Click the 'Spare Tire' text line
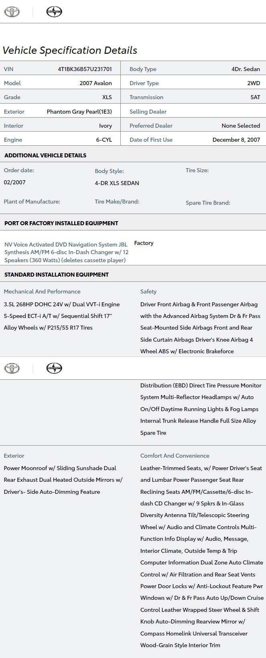This screenshot has height=658, width=266. (x=153, y=433)
